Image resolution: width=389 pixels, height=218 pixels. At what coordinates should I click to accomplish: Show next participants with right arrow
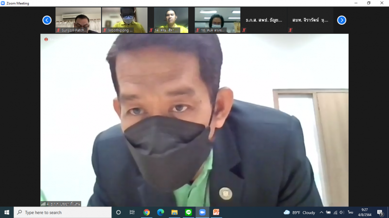342,20
